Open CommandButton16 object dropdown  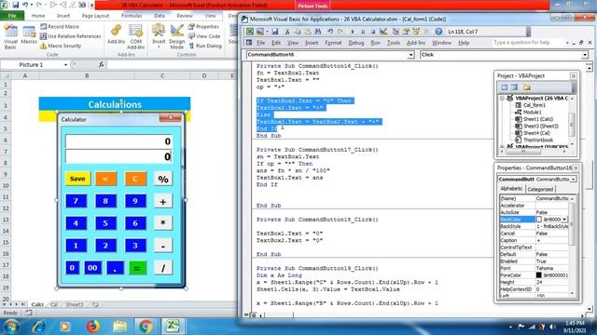tap(410, 55)
